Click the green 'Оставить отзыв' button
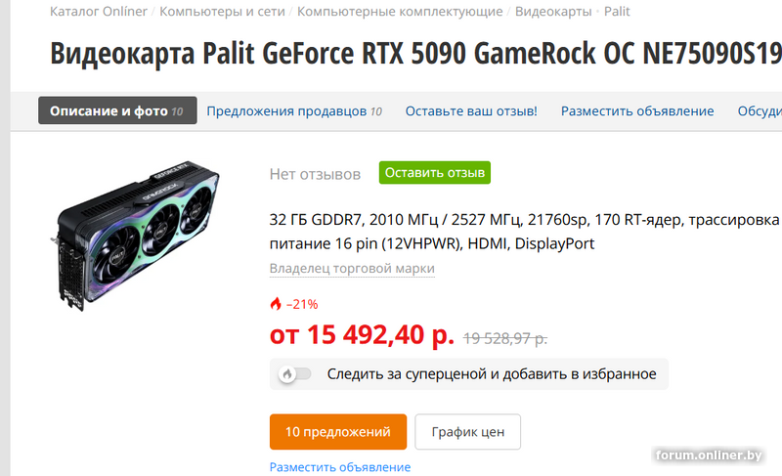 [x=434, y=172]
